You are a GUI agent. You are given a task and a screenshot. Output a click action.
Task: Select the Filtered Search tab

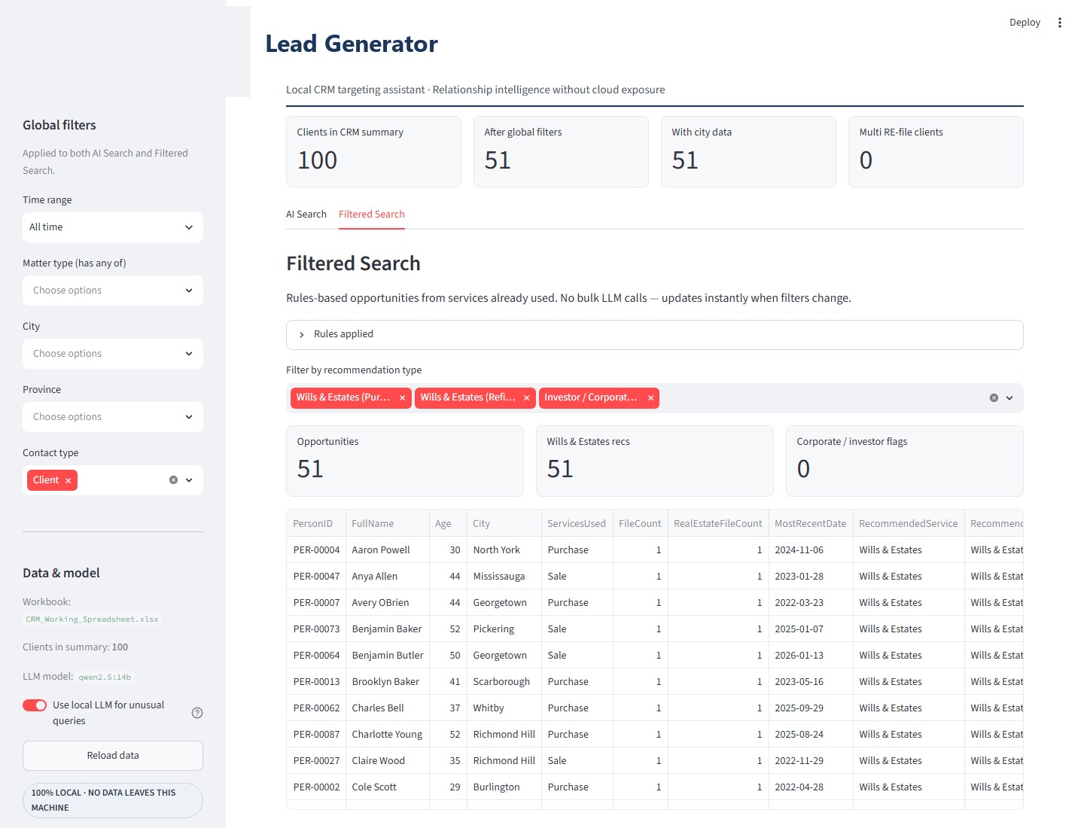tap(372, 215)
